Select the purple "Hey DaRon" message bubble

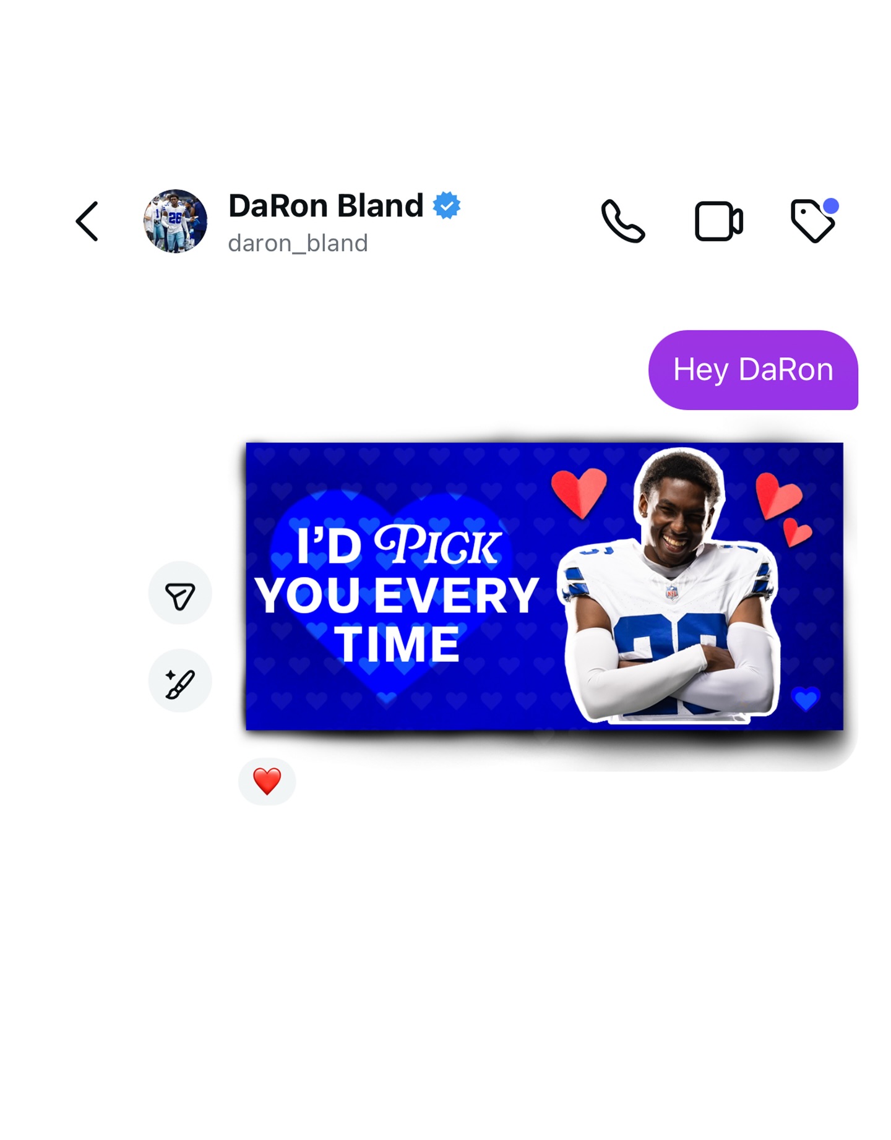(x=752, y=370)
